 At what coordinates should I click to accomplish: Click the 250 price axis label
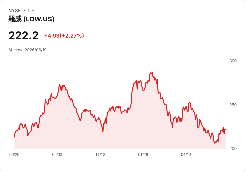click(x=233, y=105)
